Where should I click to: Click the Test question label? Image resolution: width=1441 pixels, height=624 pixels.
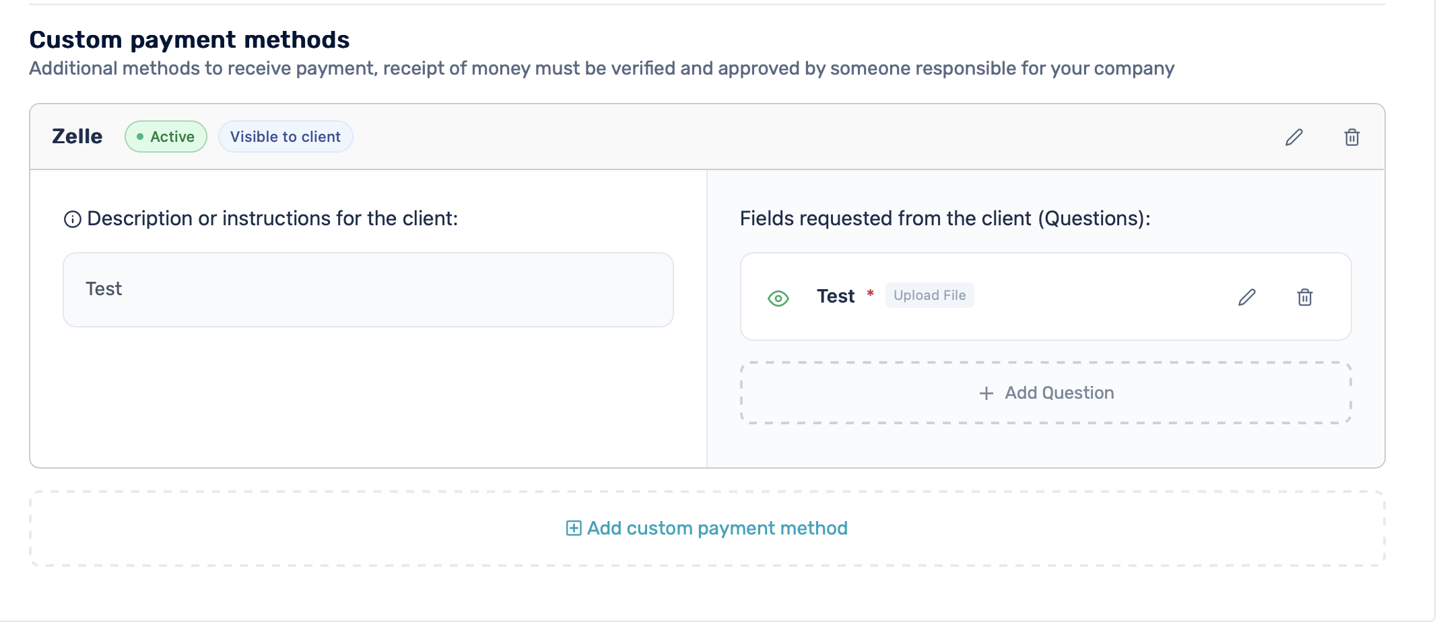pos(836,296)
